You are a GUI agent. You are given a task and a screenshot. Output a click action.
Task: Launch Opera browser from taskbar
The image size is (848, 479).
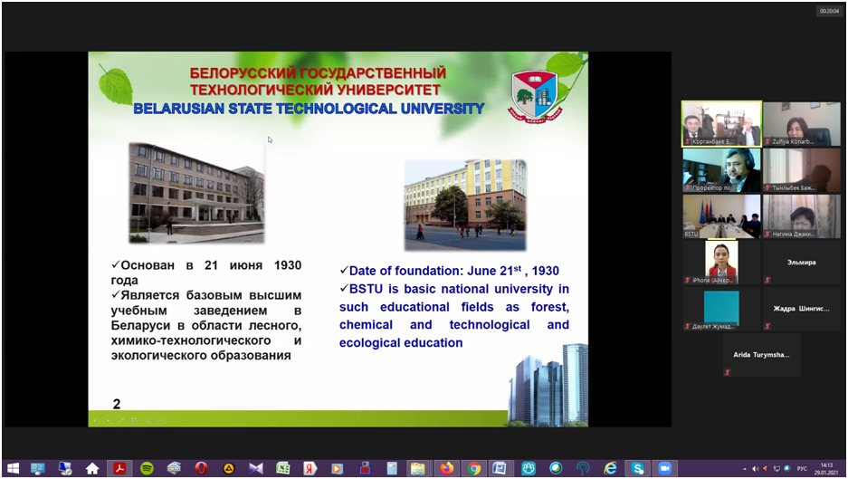[x=201, y=468]
